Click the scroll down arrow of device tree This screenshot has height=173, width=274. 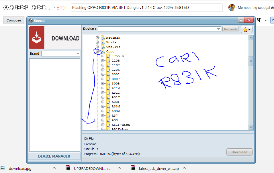tap(251, 127)
